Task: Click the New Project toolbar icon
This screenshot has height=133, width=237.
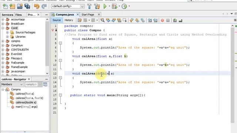Action: [12, 6]
